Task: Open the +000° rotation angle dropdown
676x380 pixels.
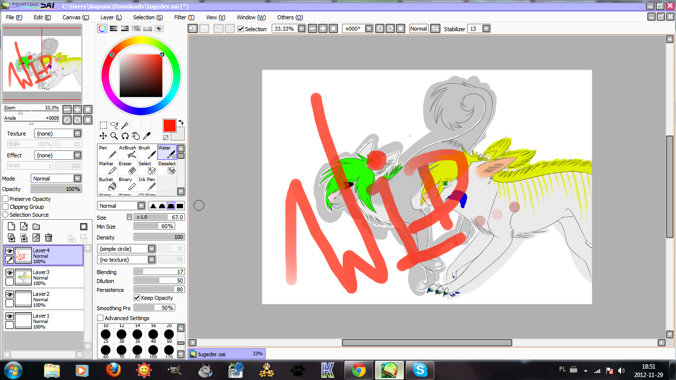Action: (369, 29)
